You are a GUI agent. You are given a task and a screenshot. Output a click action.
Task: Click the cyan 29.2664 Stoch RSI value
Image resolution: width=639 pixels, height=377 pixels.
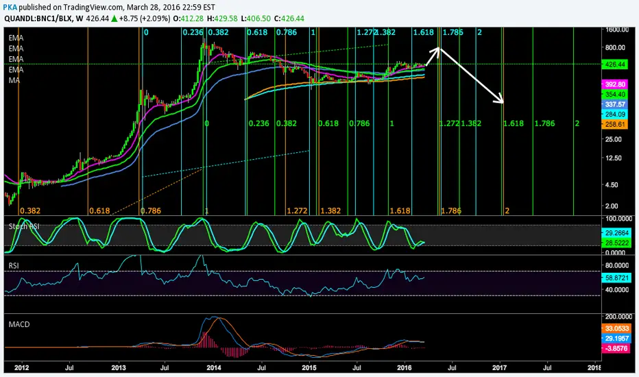[x=616, y=233]
